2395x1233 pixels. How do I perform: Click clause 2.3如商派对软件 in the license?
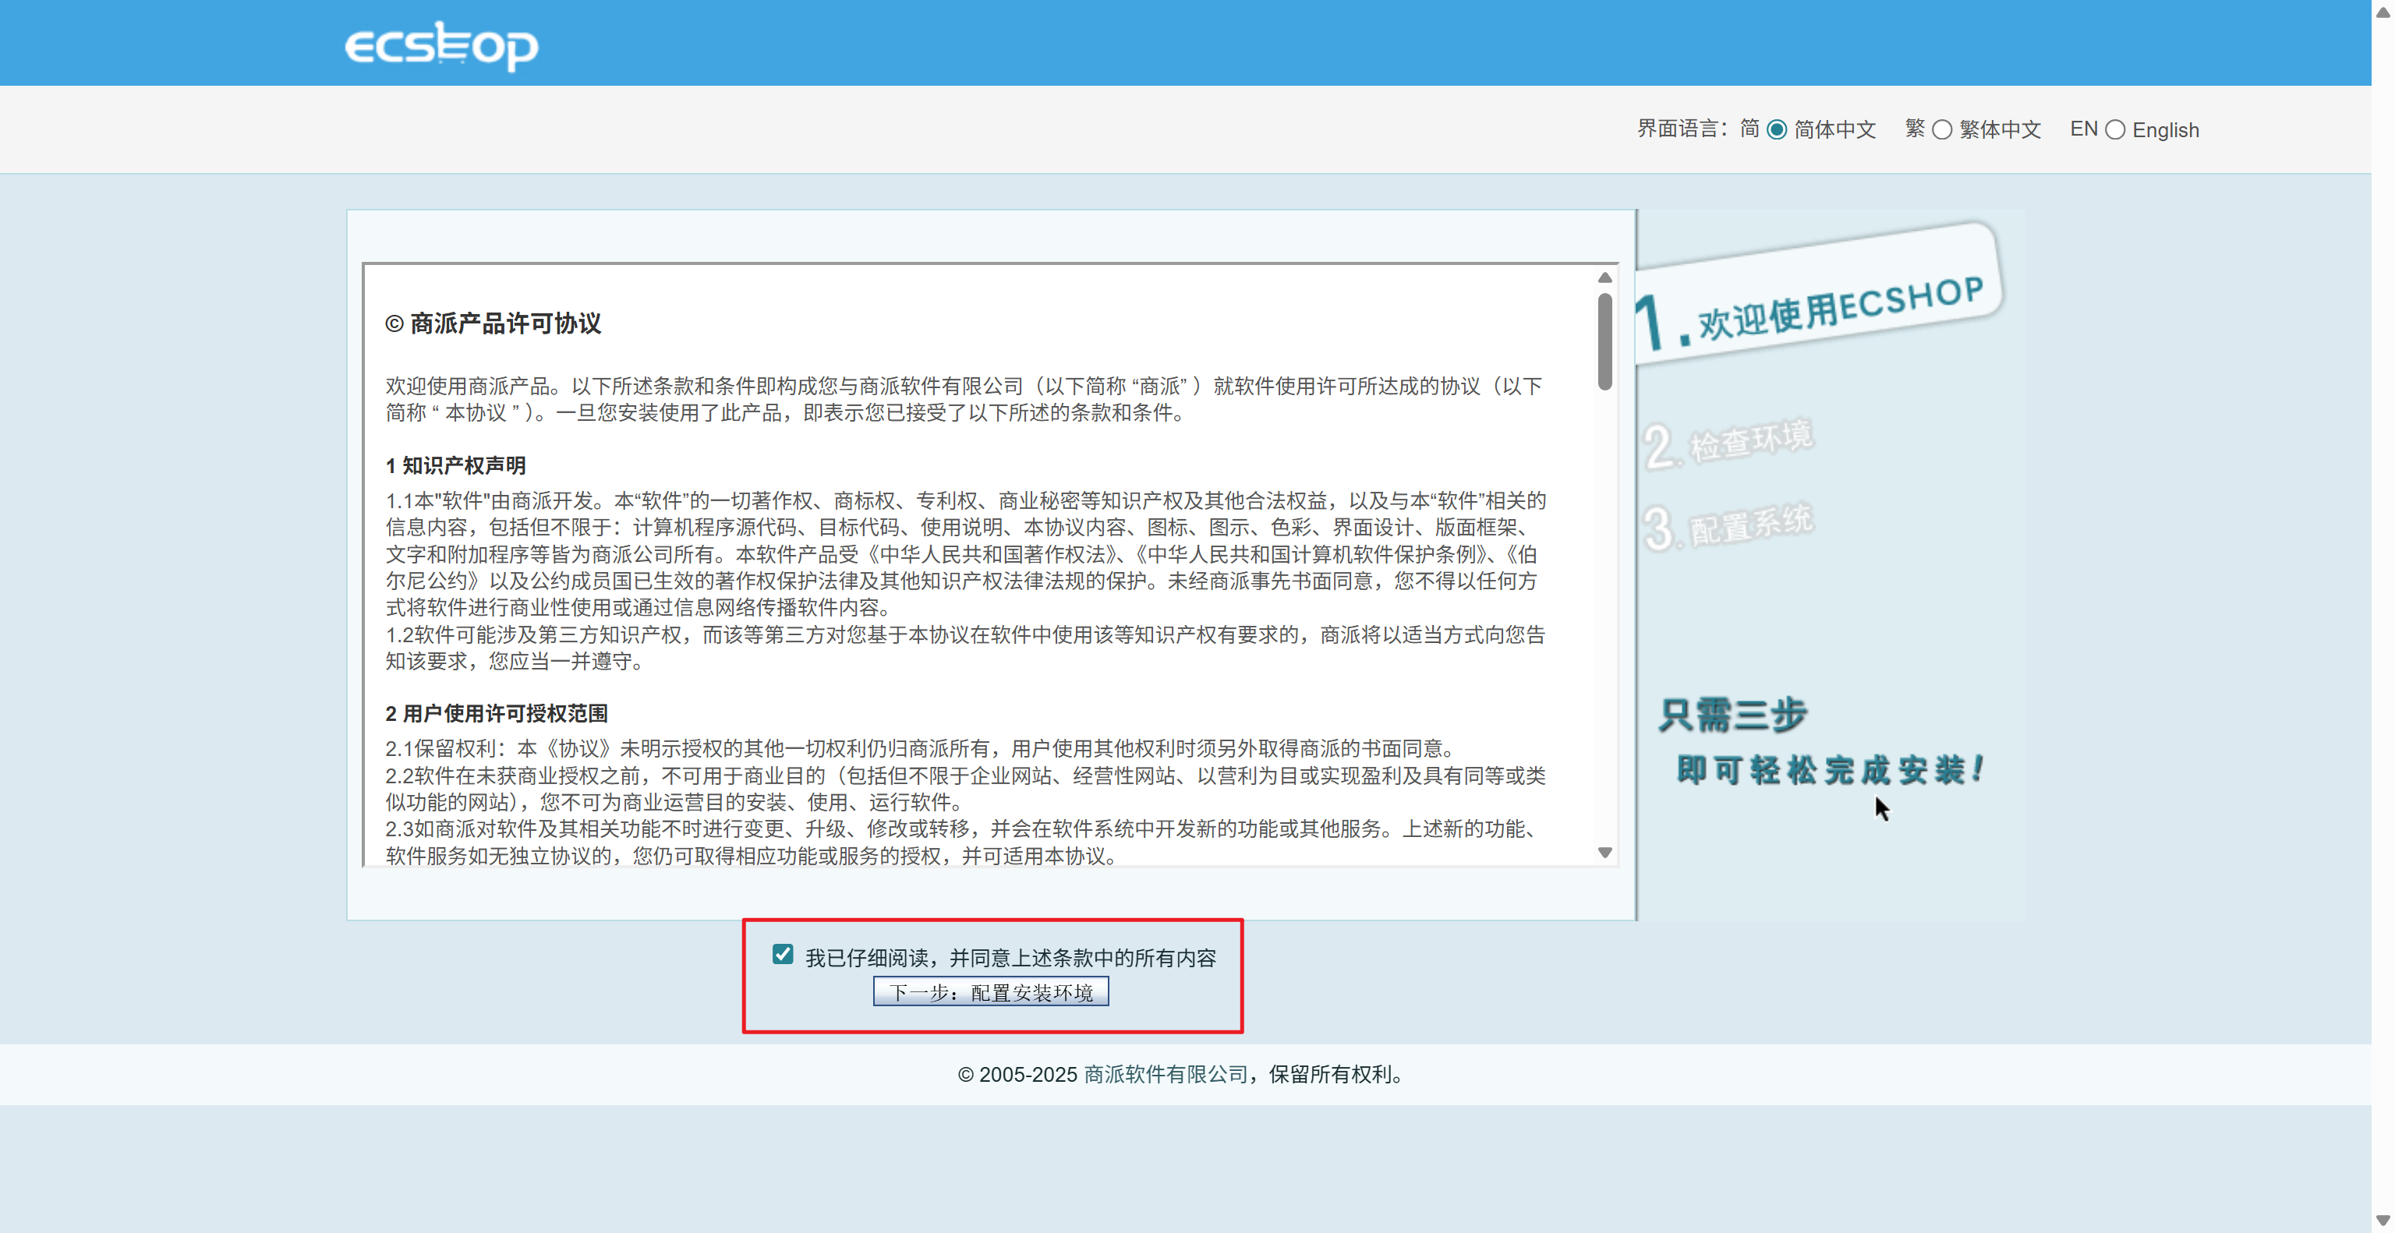pyautogui.click(x=965, y=842)
